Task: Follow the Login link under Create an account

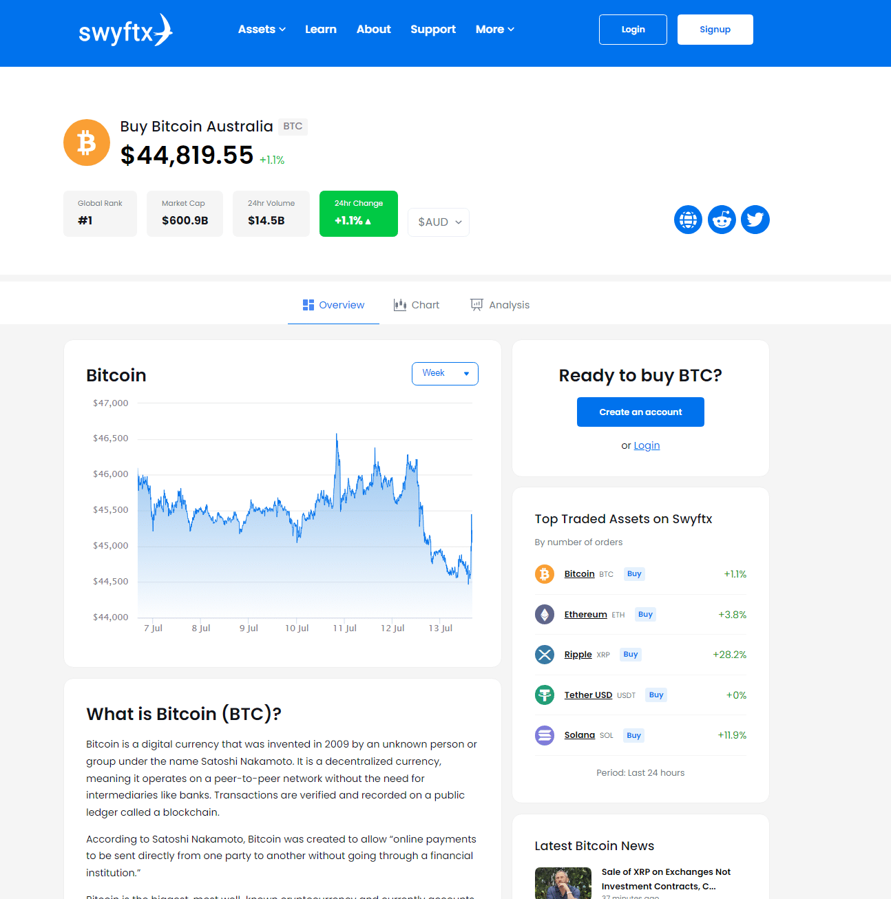Action: [647, 445]
